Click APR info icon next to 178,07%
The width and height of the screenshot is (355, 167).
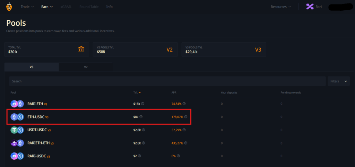point(186,117)
